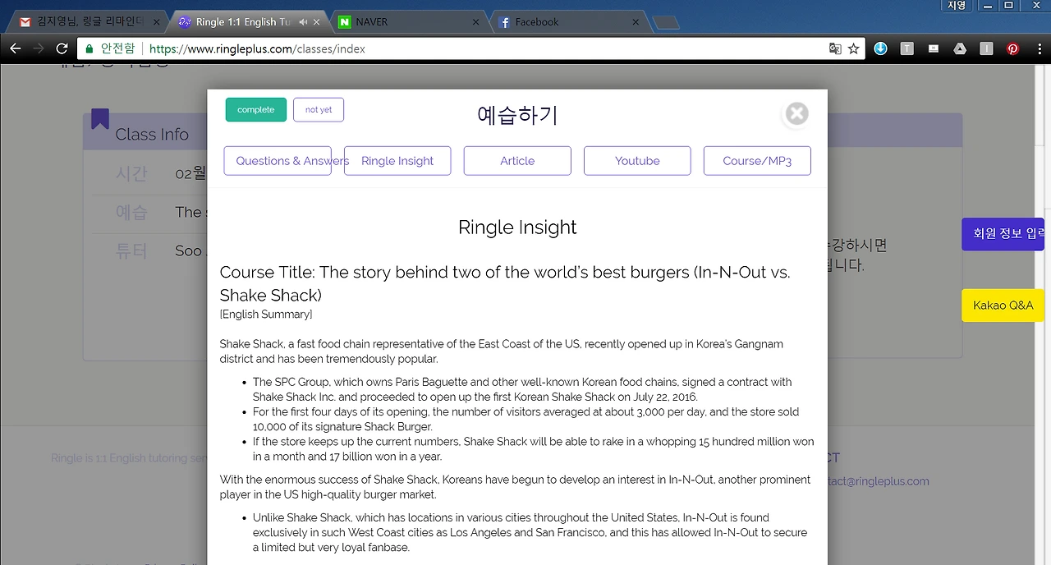Open the Course/MP3 section
This screenshot has width=1051, height=565.
757,161
